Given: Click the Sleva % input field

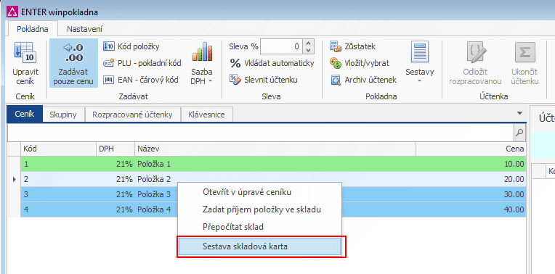Looking at the screenshot, I should [x=282, y=46].
